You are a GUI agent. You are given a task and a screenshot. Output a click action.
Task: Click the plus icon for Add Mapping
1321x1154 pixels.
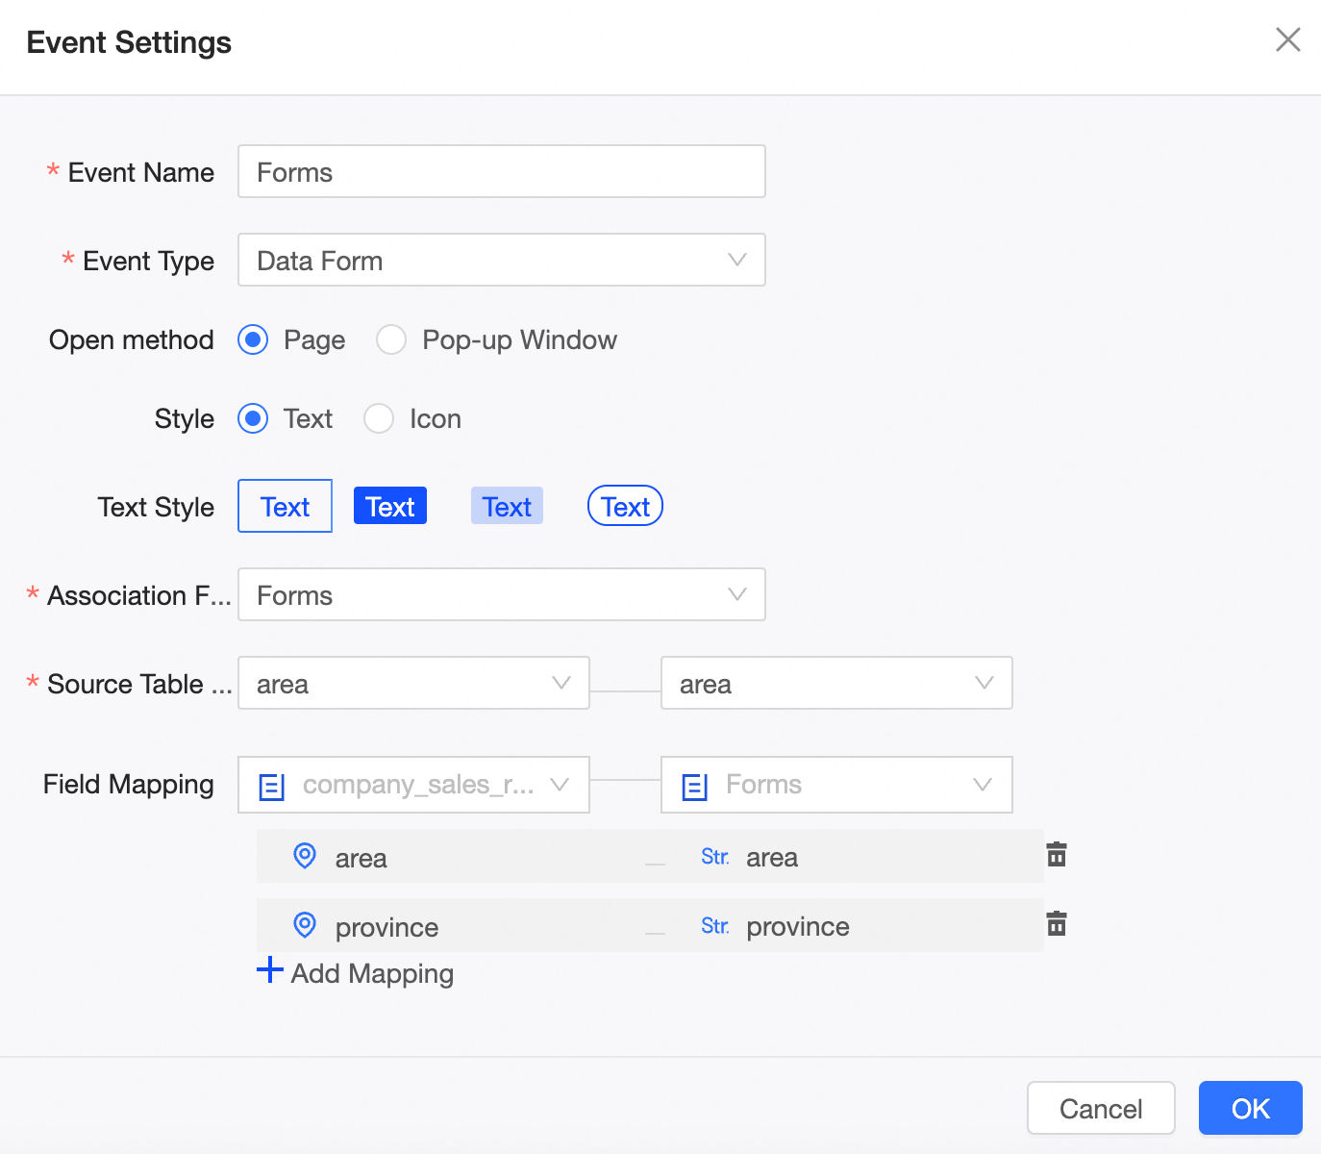click(x=270, y=970)
